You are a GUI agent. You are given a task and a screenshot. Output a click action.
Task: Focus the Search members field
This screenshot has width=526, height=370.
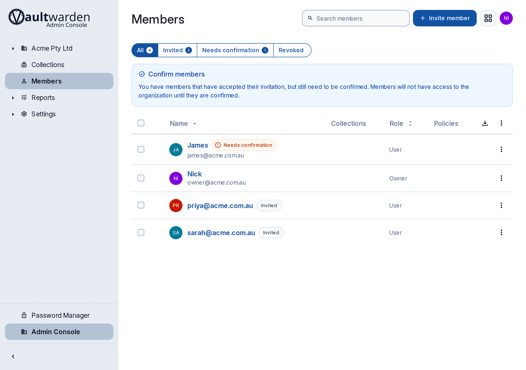pos(356,18)
